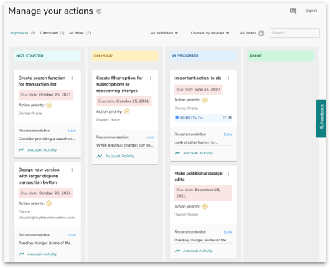The height and width of the screenshot is (268, 330).
Task: Click owner email on Design new version card
Action: point(47,218)
